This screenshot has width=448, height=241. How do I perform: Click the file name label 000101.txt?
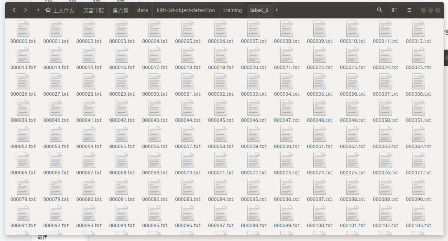pos(353,225)
